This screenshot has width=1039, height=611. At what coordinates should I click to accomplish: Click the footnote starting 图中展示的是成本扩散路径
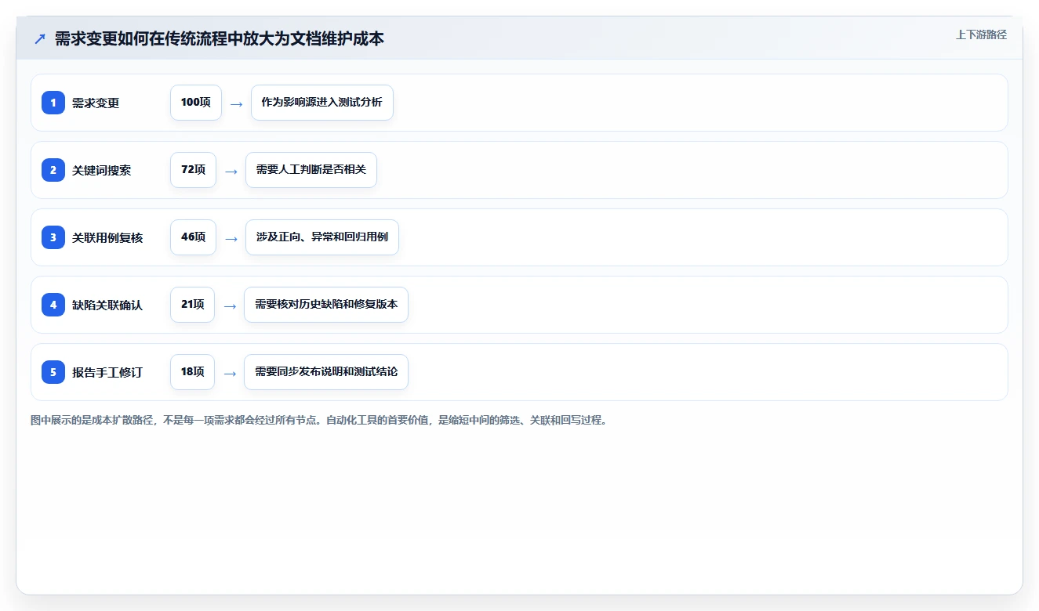click(320, 420)
